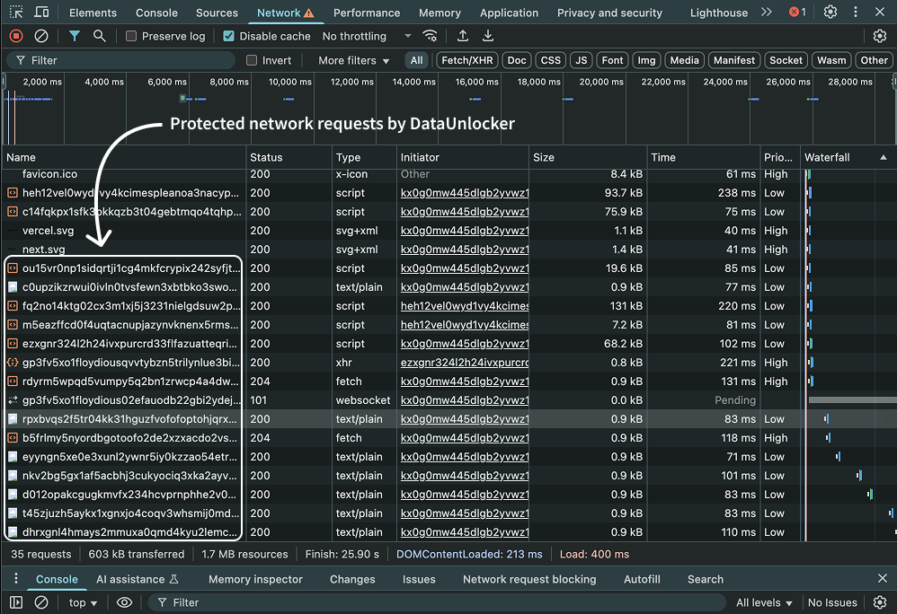Open the Network request blocking tab
The image size is (897, 614).
[528, 579]
